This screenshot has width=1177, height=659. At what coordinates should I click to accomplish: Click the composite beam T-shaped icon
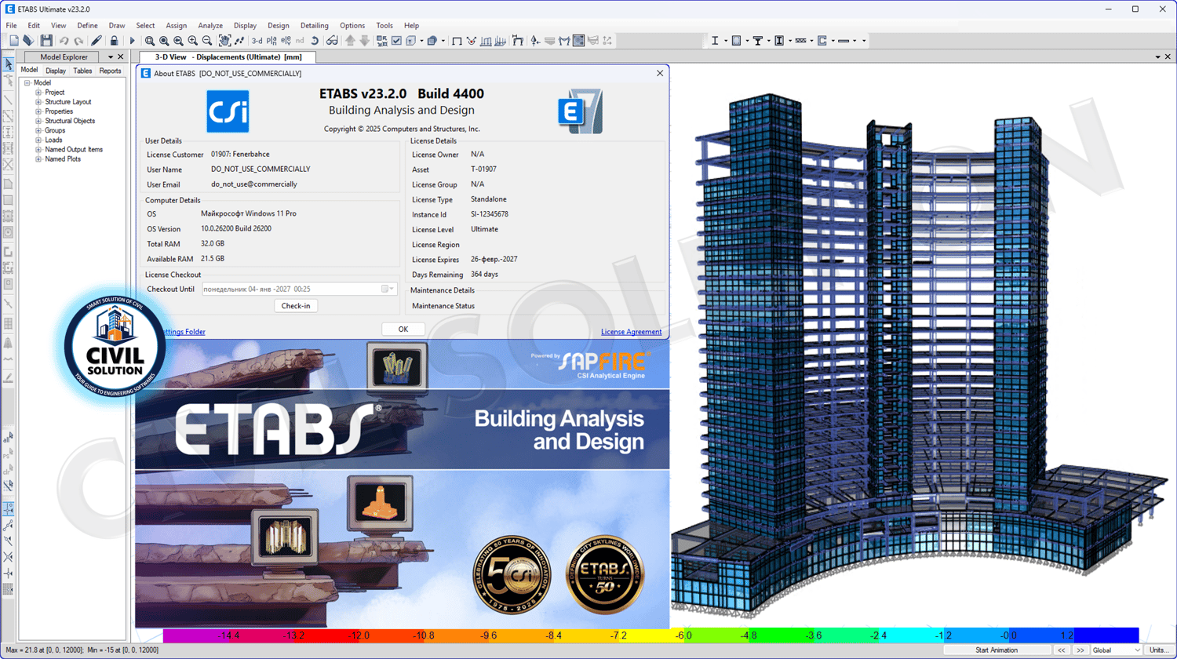[758, 41]
